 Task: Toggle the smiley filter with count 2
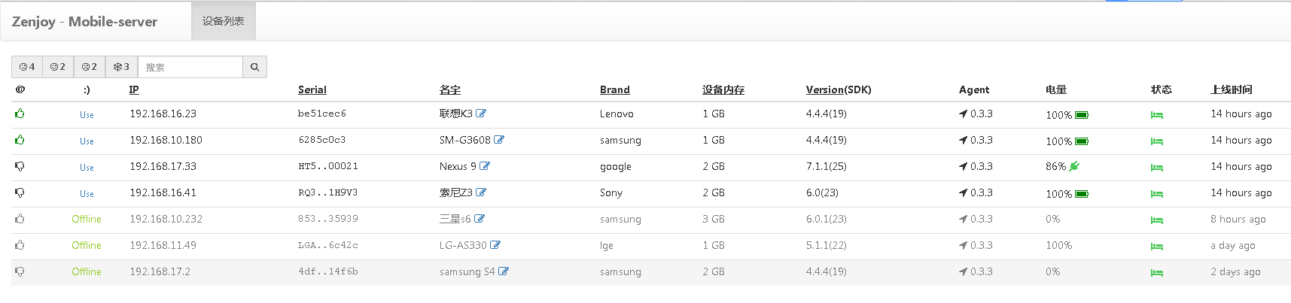[58, 67]
